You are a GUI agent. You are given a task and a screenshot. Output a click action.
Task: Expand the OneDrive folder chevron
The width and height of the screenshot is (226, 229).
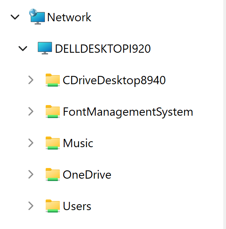pyautogui.click(x=31, y=174)
